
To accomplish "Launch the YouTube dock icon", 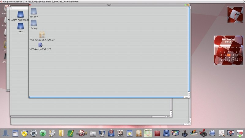I will [240, 133].
